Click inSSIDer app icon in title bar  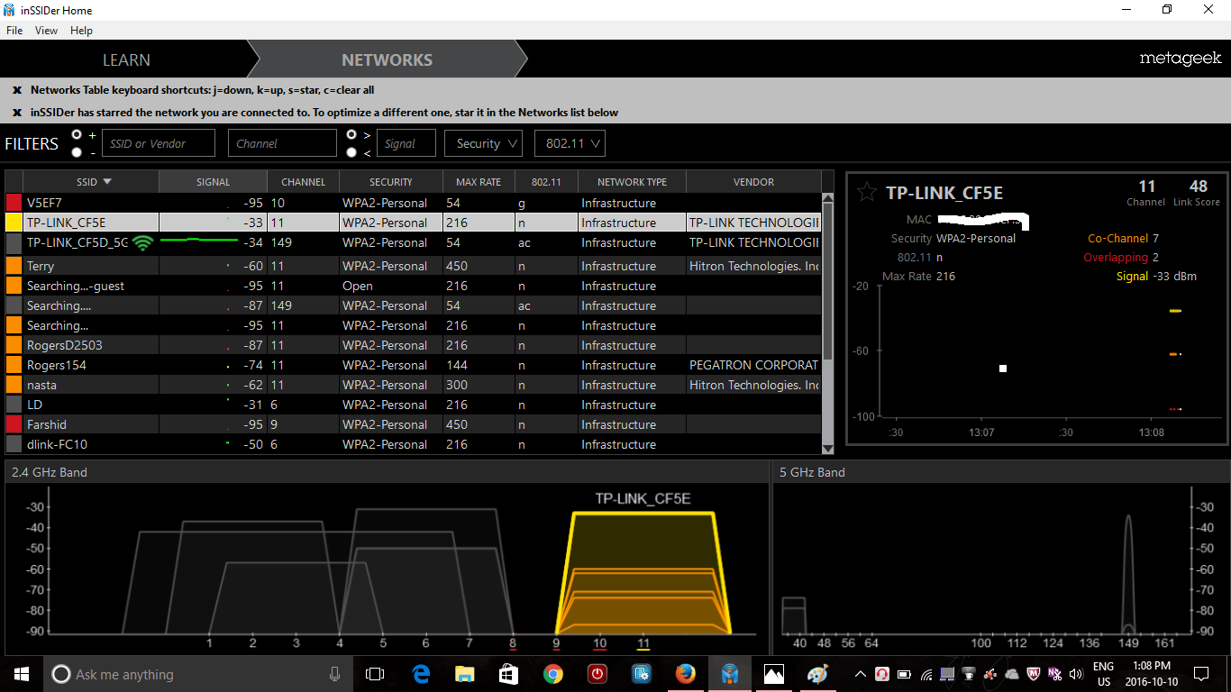coord(9,10)
